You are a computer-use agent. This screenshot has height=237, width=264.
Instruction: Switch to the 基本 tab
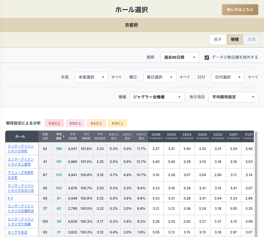pyautogui.click(x=218, y=39)
